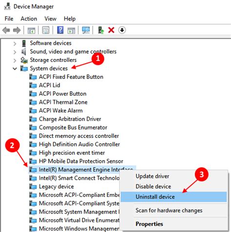Click the Storage controllers category icon
Image resolution: width=231 pixels, height=232 pixels.
click(24, 60)
